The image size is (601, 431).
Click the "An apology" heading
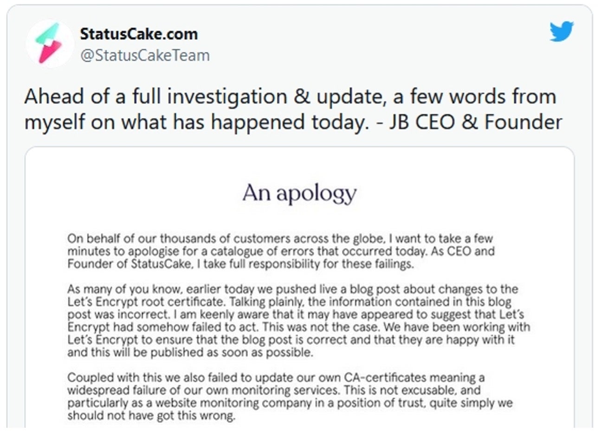pyautogui.click(x=300, y=193)
